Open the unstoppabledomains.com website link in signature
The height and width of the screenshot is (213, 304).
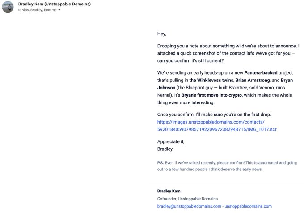click(x=248, y=206)
